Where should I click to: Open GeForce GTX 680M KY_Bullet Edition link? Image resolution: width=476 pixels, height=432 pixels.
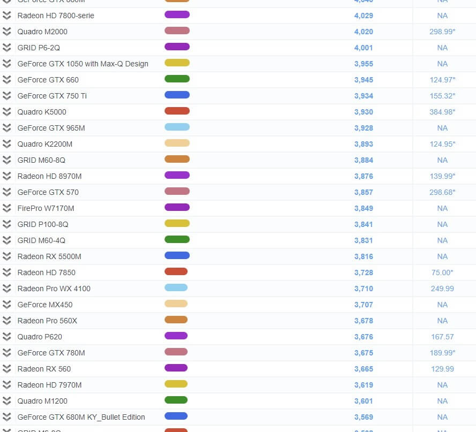coord(81,417)
